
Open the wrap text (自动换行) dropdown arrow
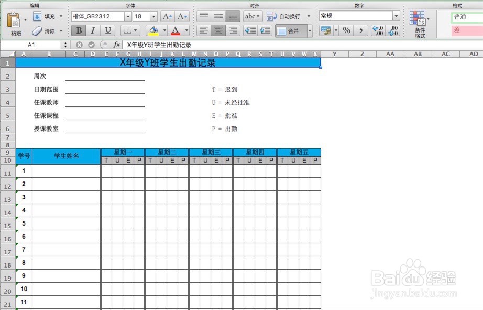click(x=309, y=16)
